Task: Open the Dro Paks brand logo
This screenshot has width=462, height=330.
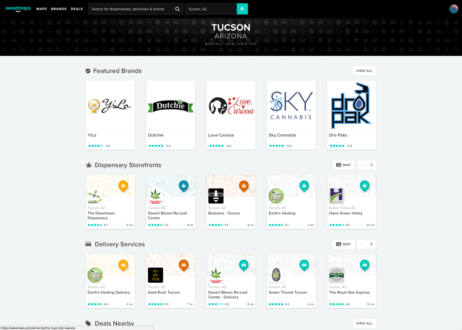Action: coord(352,105)
